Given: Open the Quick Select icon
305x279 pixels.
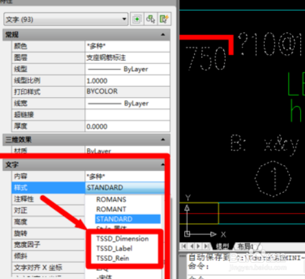Looking at the screenshot, I should pos(164,19).
